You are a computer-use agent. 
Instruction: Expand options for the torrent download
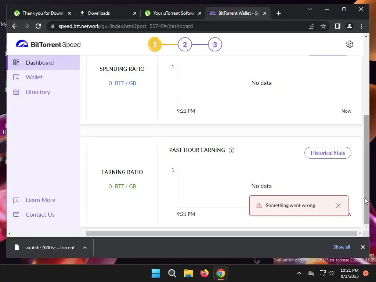click(85, 247)
